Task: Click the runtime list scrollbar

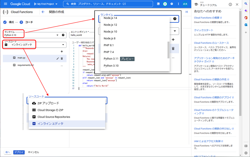Action: click(x=168, y=50)
